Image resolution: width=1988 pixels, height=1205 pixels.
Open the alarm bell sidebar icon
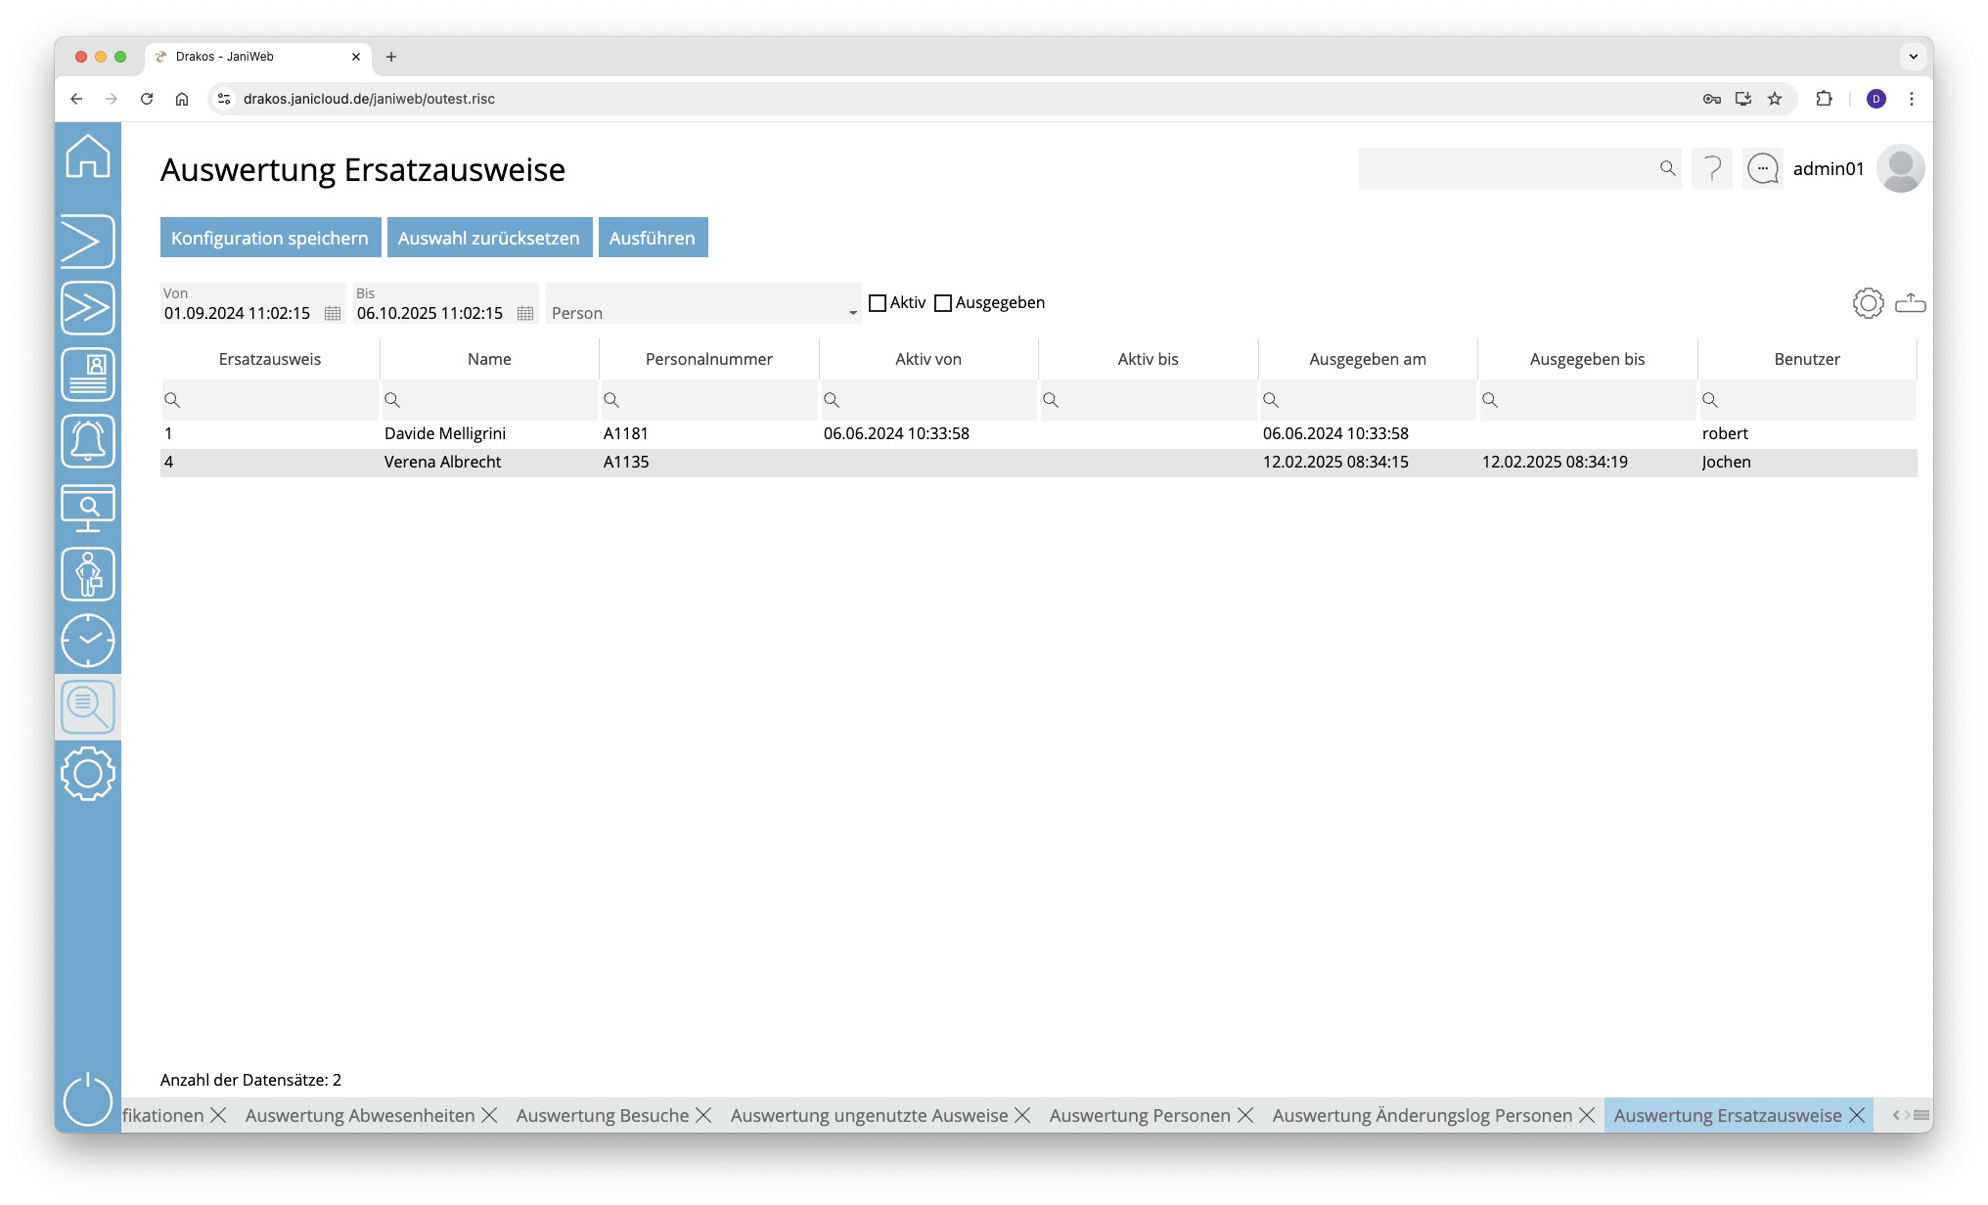click(x=88, y=441)
